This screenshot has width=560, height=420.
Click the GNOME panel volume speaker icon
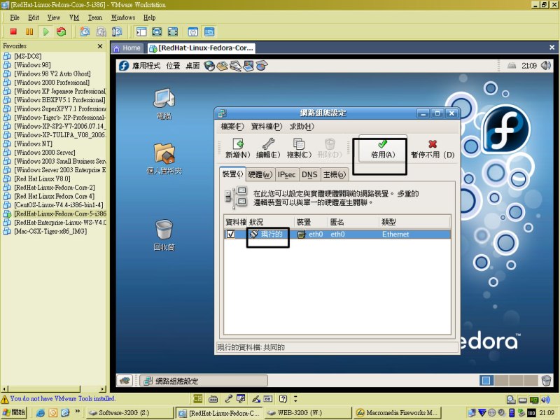pos(545,66)
